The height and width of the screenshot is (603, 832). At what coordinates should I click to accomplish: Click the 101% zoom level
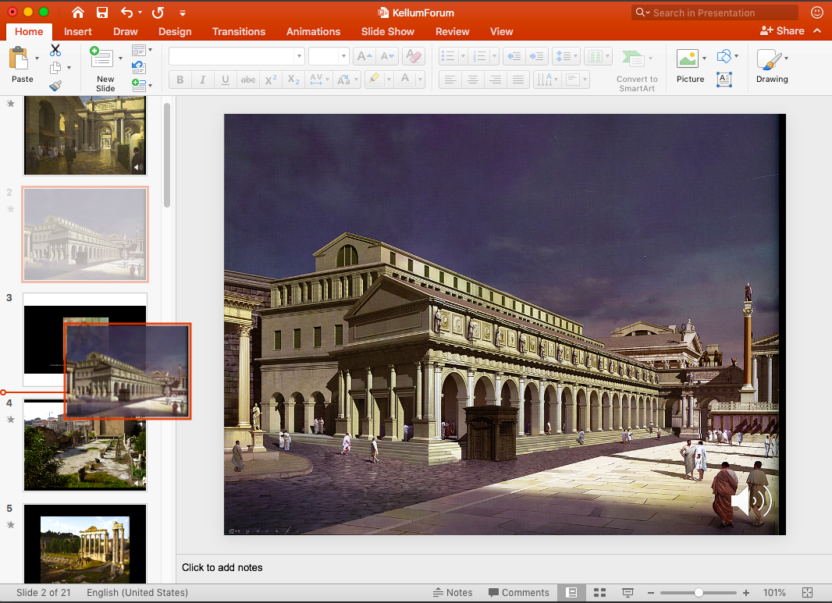[x=774, y=592]
